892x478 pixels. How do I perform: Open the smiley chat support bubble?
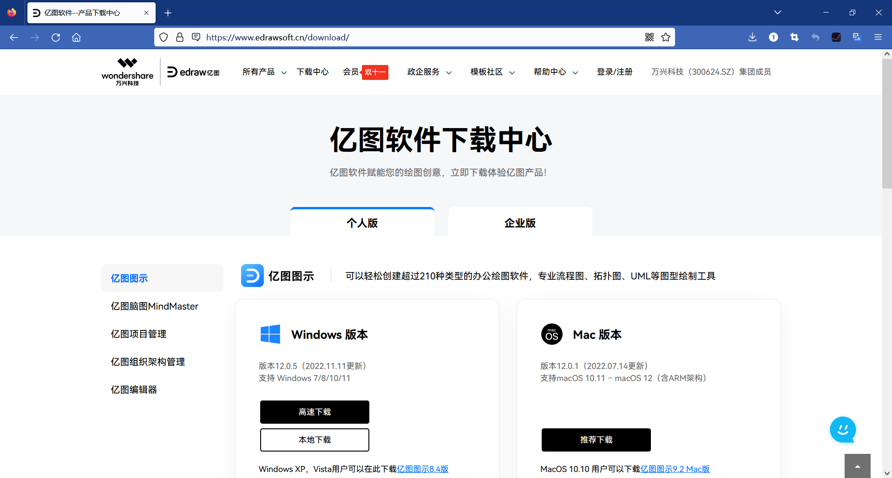(x=843, y=430)
